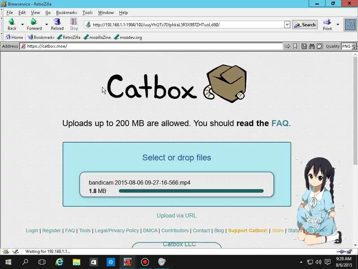Click the page icon in the URL bar
This screenshot has width=358, height=269.
click(x=88, y=25)
